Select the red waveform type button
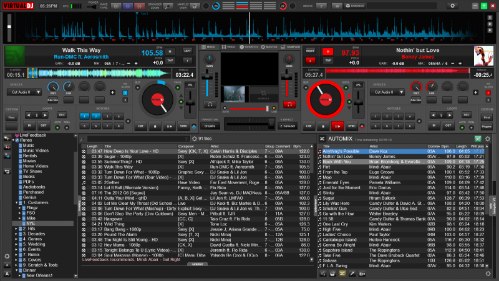The image size is (499, 281). [139, 6]
